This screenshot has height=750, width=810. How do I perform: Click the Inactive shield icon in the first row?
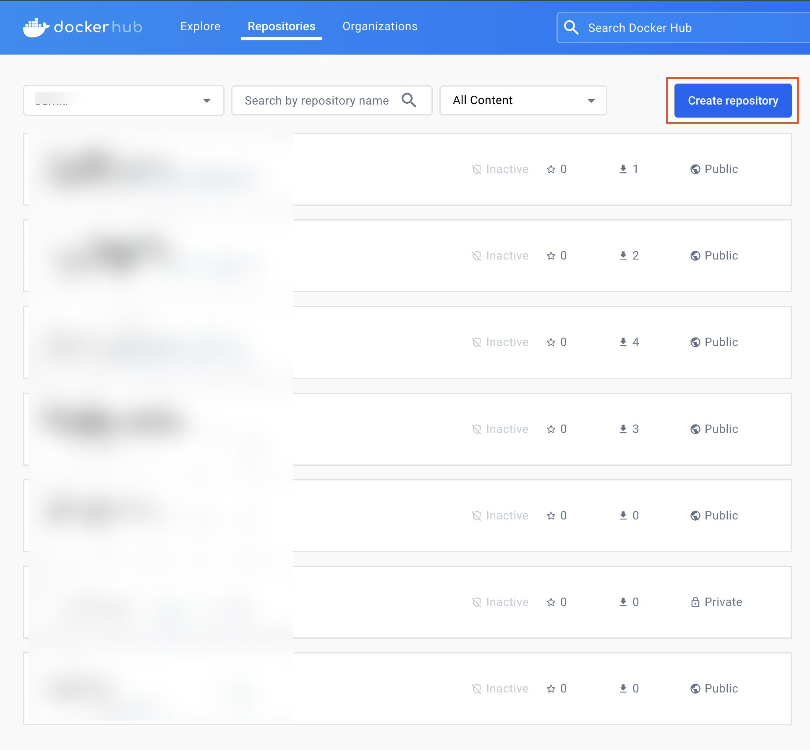pyautogui.click(x=476, y=169)
